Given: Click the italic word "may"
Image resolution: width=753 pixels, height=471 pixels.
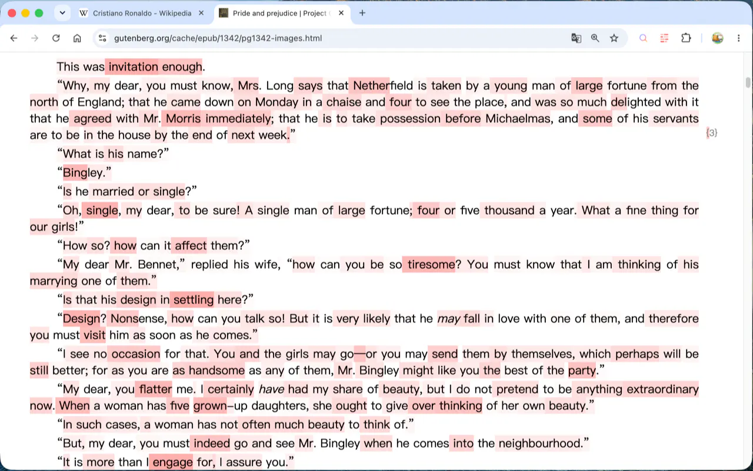Looking at the screenshot, I should pyautogui.click(x=449, y=319).
